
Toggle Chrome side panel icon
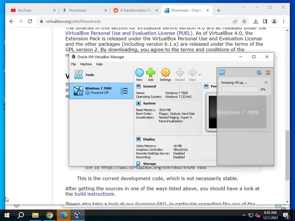click(265, 21)
